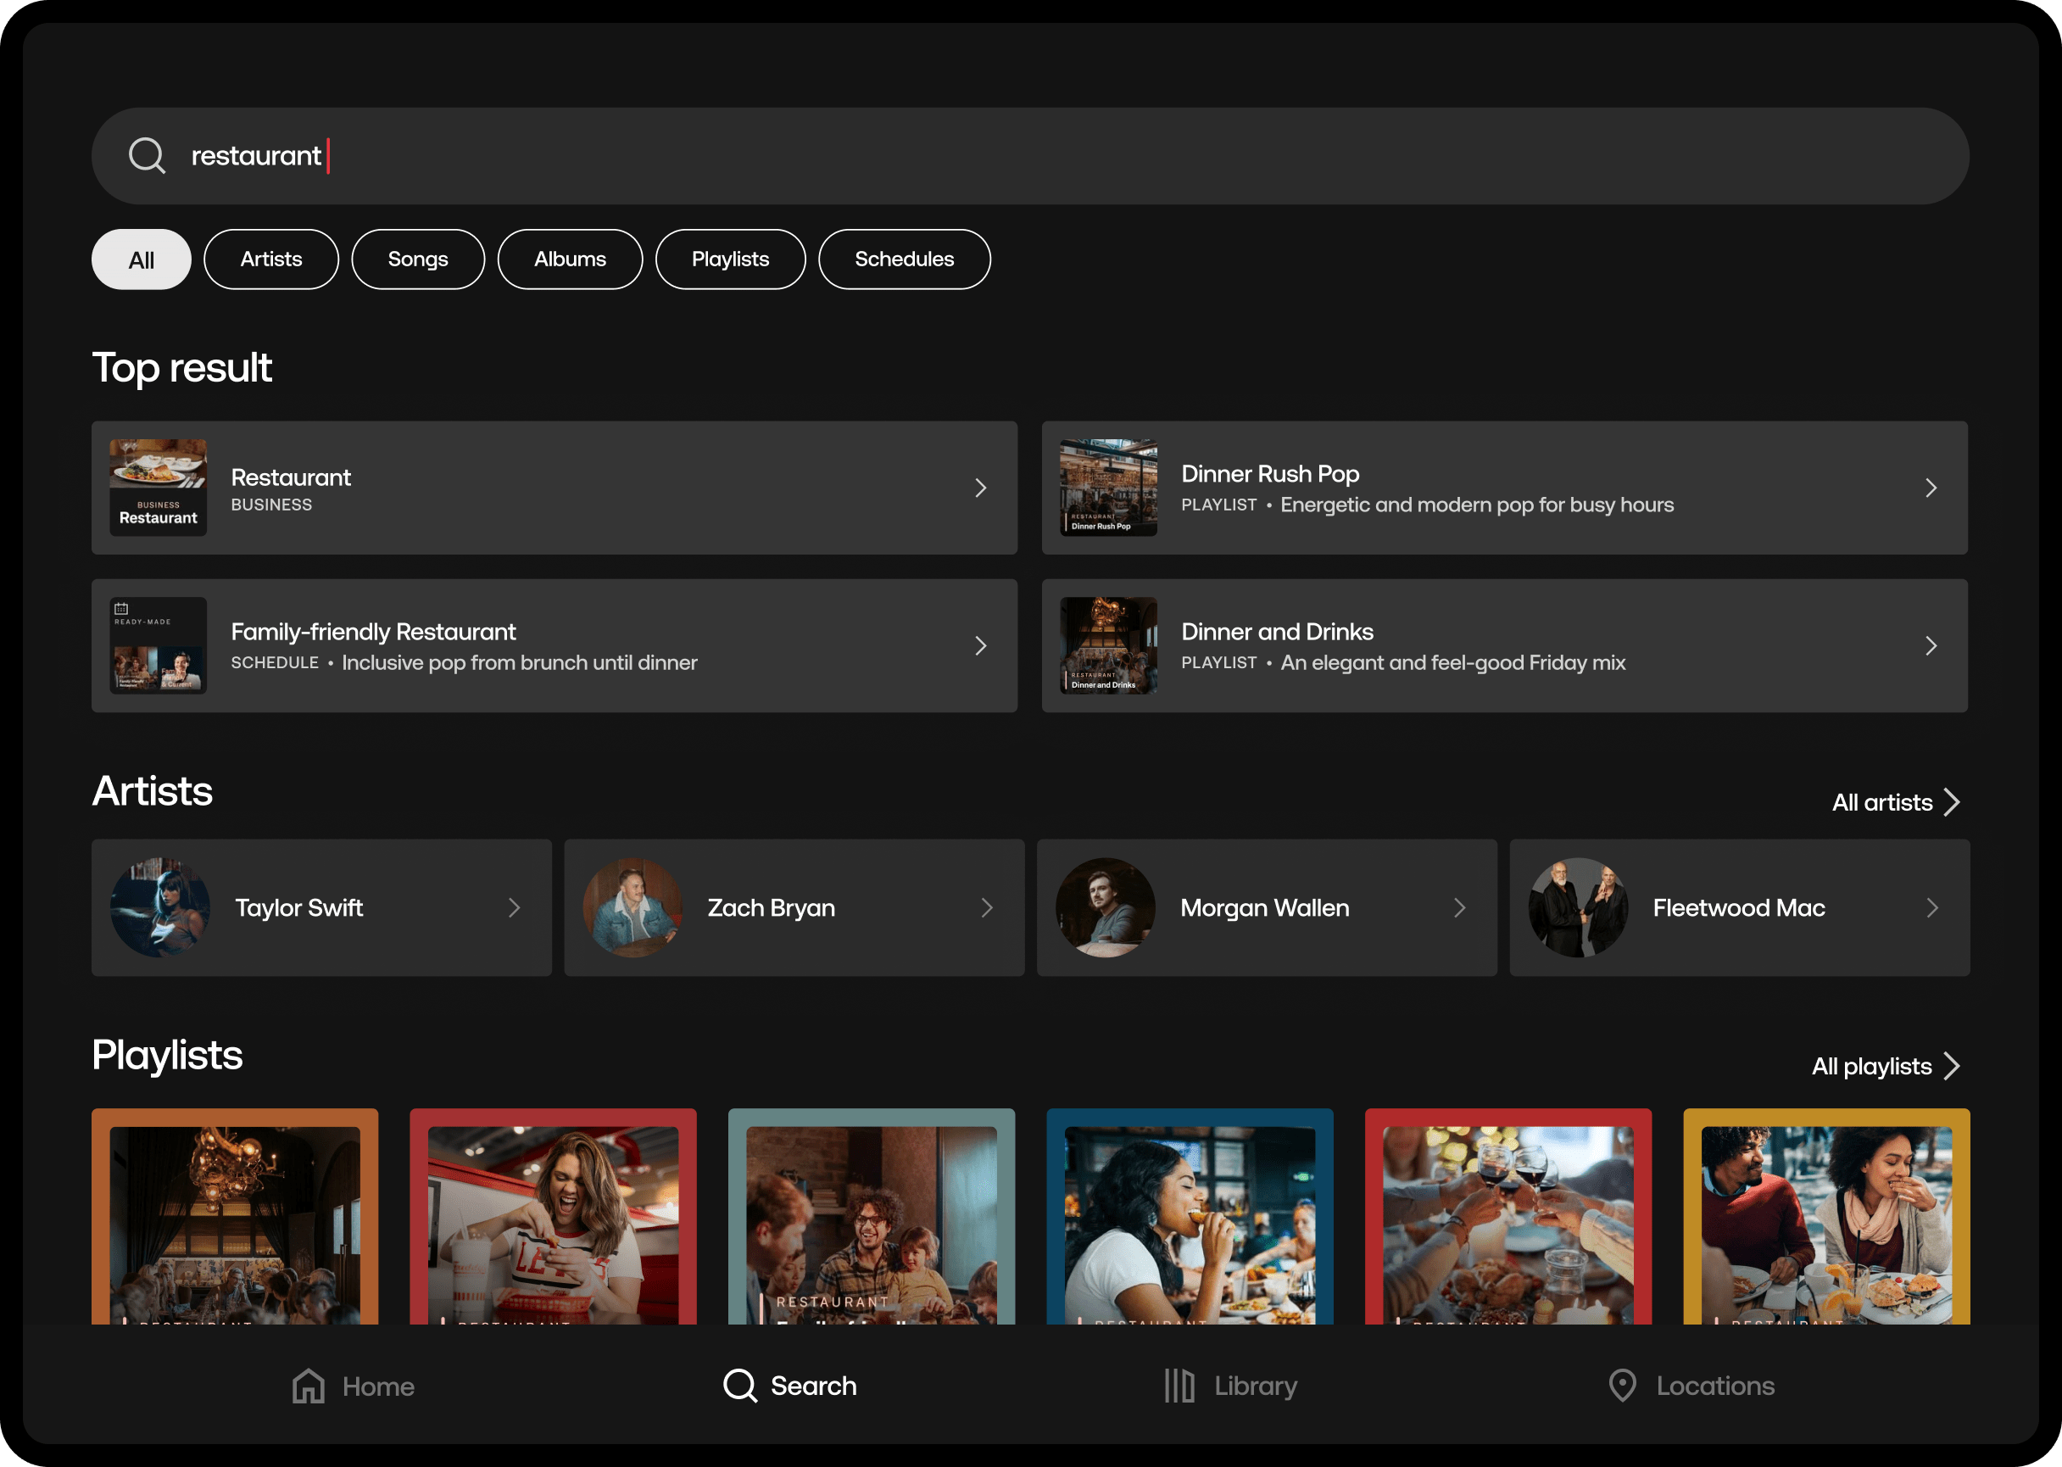The height and width of the screenshot is (1467, 2062).
Task: Toggle the Songs filter chip
Action: click(x=417, y=259)
